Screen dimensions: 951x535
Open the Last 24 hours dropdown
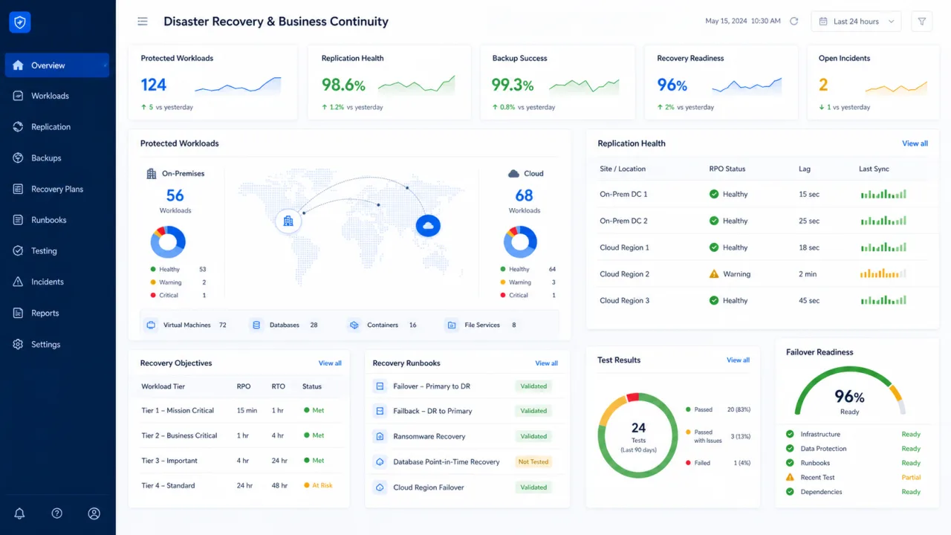(856, 22)
